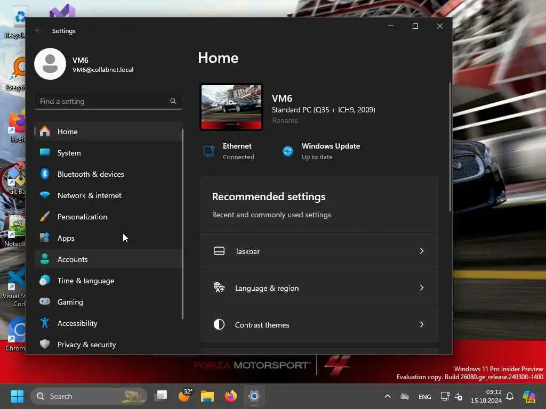Open Apps settings category
This screenshot has width=546, height=409.
coord(109,238)
